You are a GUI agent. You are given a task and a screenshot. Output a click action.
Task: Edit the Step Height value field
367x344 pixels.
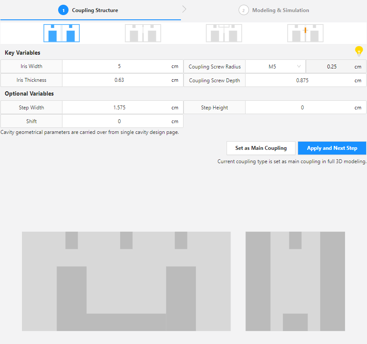tap(306, 107)
